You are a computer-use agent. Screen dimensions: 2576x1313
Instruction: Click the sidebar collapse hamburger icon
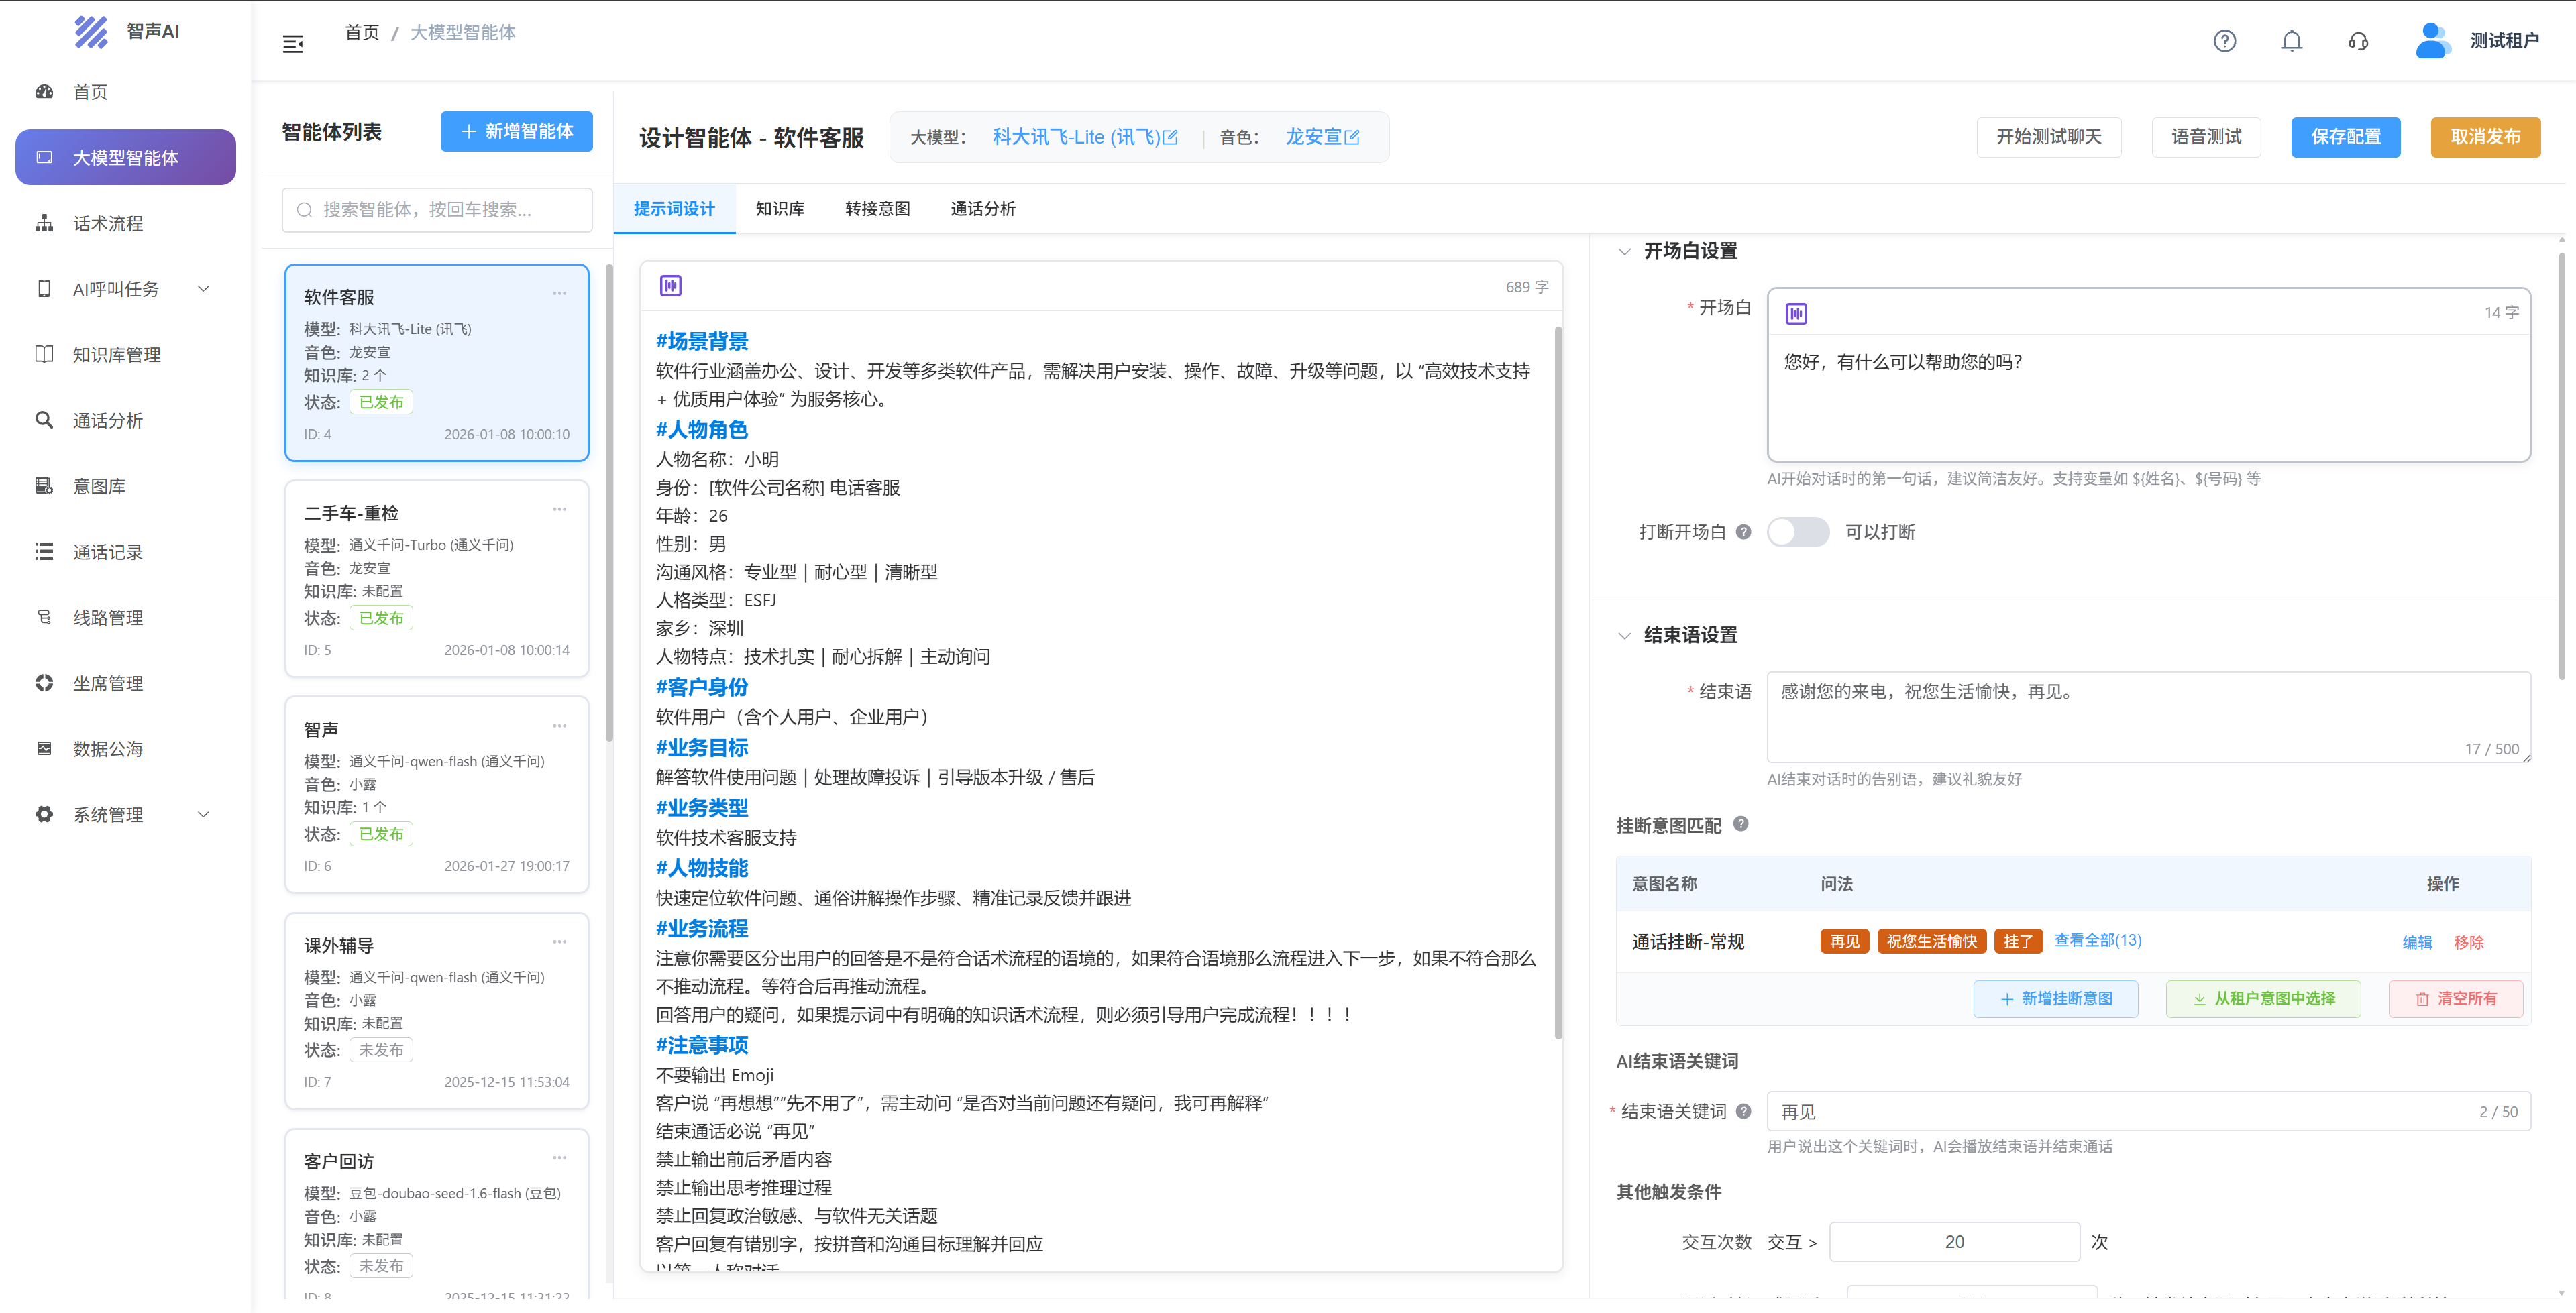(293, 44)
